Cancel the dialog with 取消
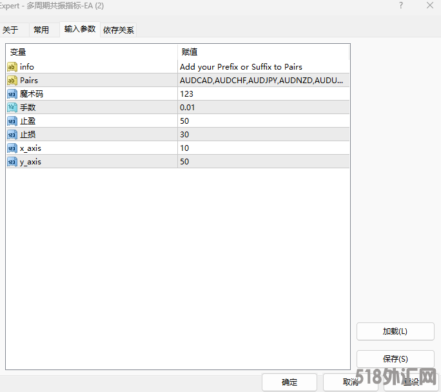Viewport: 441px width, 392px height. tap(350, 382)
